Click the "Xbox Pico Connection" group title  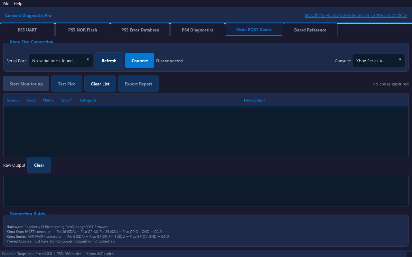(x=32, y=42)
